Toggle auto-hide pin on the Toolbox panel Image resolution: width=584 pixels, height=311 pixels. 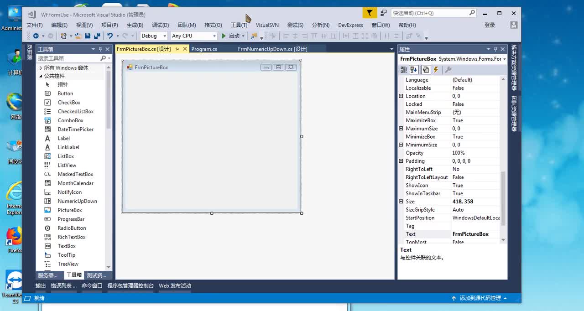[x=100, y=49]
